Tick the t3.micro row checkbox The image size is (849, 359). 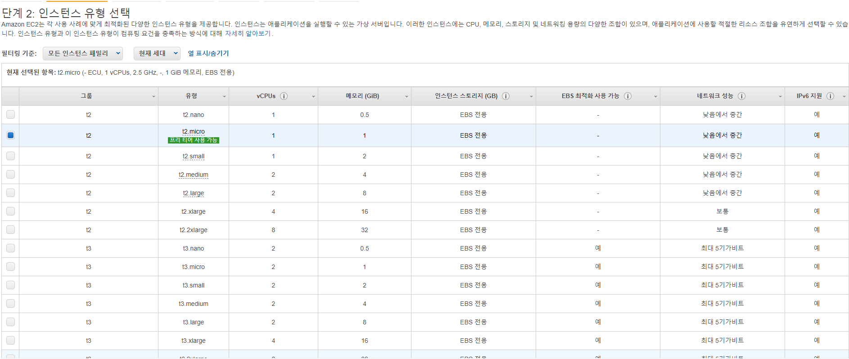[x=10, y=266]
